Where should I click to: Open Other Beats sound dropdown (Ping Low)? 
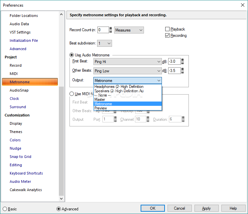click(127, 71)
